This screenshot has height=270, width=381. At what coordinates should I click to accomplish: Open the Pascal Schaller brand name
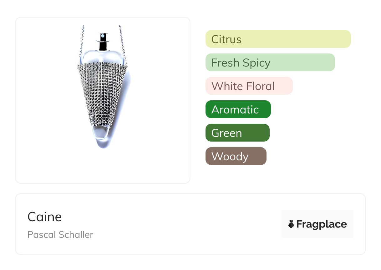pos(60,235)
